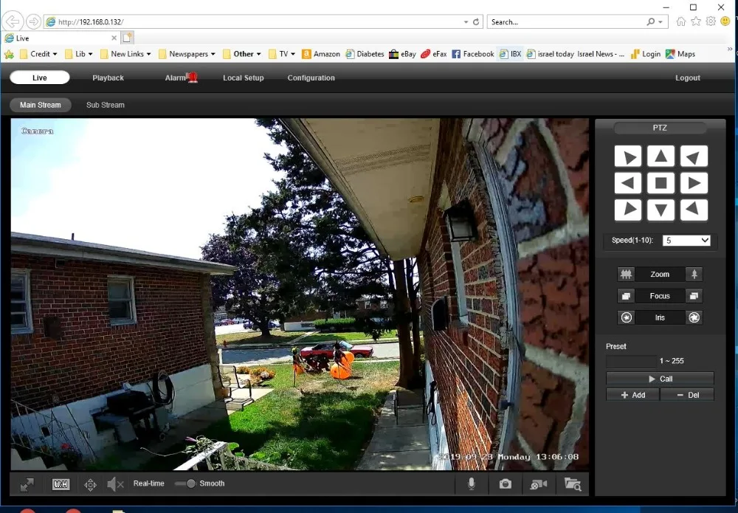Expand the Other favorites folder
738x513 pixels.
pyautogui.click(x=242, y=54)
